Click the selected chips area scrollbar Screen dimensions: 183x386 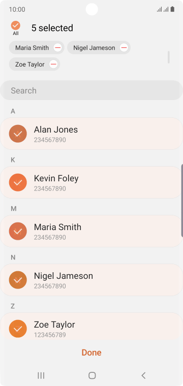click(x=169, y=57)
